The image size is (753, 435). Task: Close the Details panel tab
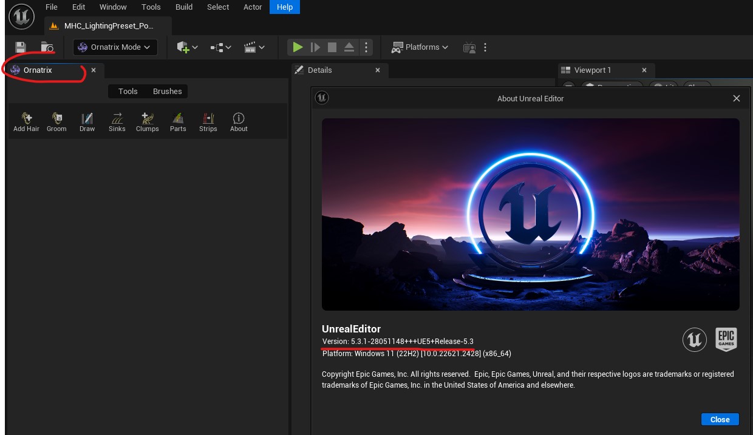[378, 70]
